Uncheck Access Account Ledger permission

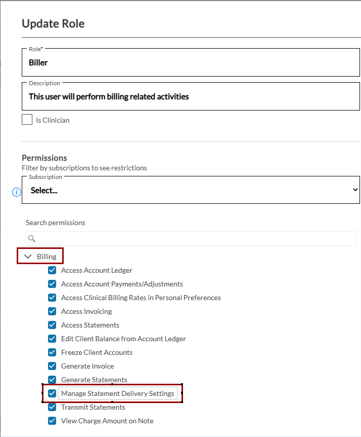[x=52, y=270]
